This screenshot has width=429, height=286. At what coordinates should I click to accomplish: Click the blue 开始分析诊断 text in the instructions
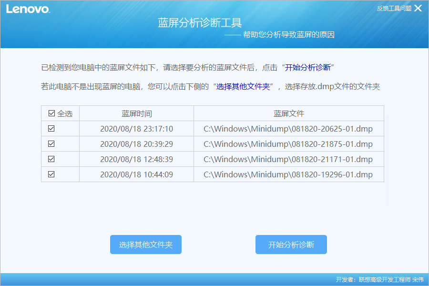click(x=308, y=67)
